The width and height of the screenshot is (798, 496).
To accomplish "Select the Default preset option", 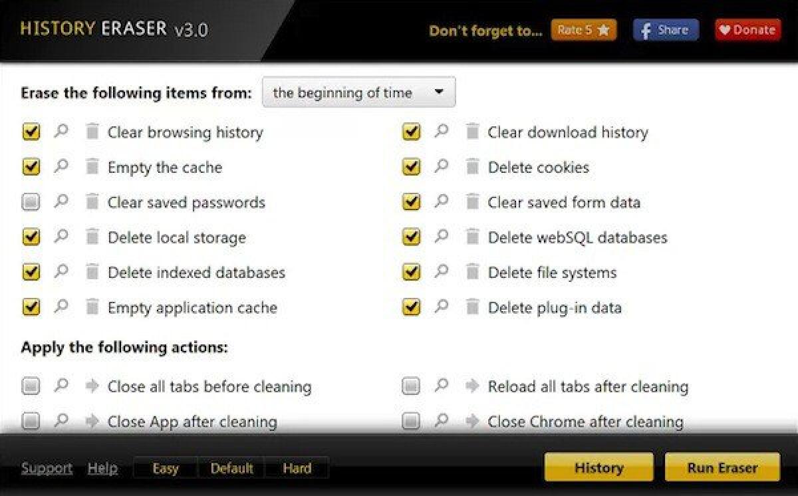I will pos(231,468).
